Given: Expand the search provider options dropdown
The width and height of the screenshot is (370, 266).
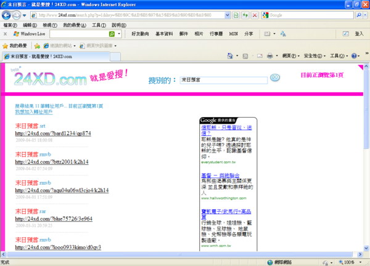Looking at the screenshot, I should point(365,15).
